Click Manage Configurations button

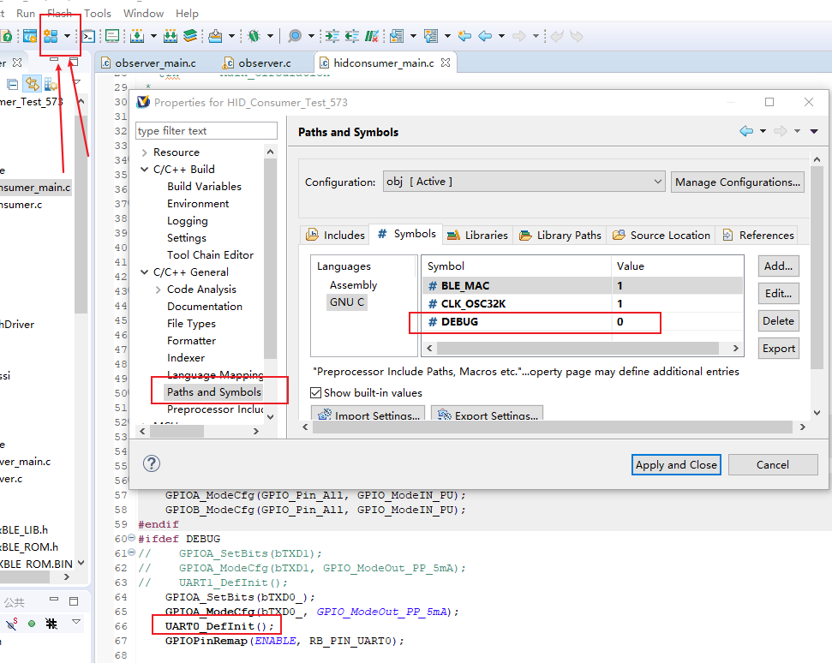click(x=738, y=182)
